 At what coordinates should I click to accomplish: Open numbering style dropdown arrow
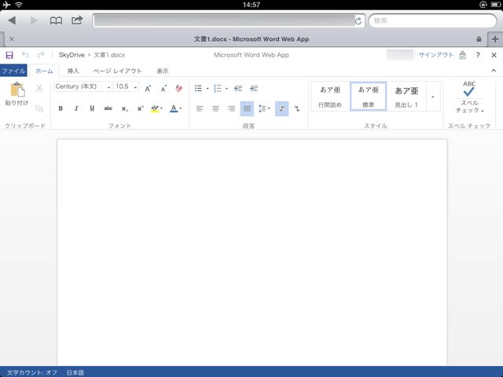226,89
